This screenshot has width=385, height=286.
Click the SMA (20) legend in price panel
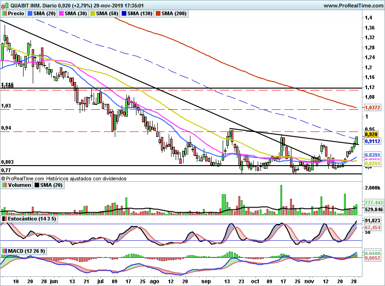click(44, 13)
